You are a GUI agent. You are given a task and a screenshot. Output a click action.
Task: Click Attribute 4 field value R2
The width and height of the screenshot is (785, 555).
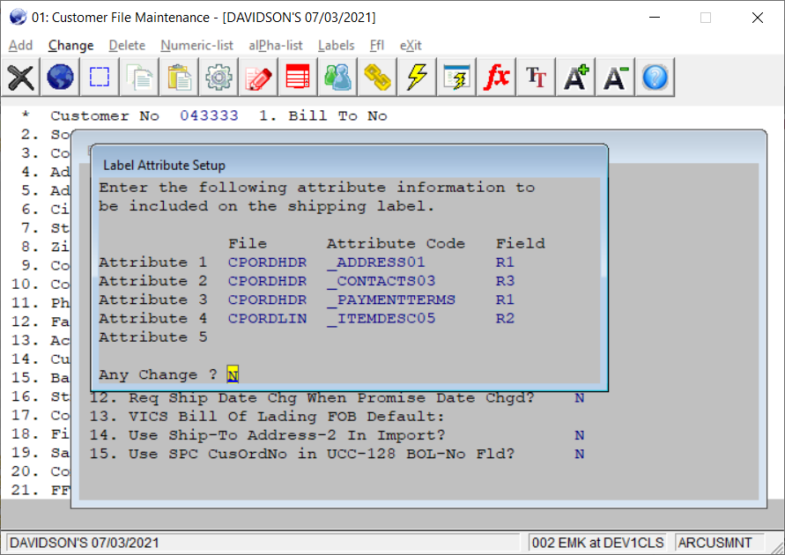point(505,318)
